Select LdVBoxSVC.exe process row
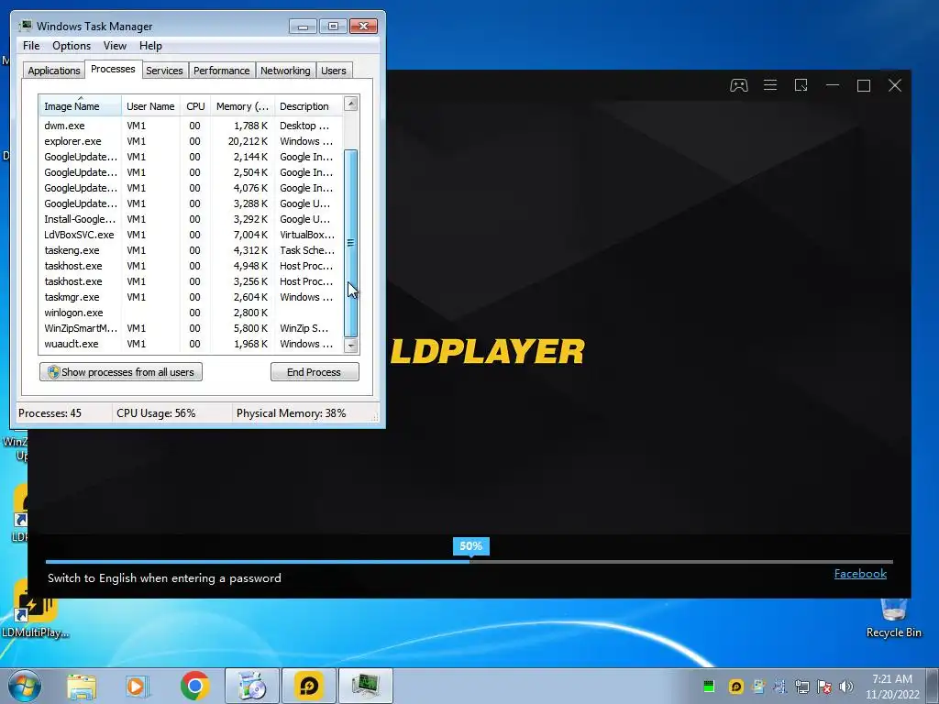939x704 pixels. (x=191, y=235)
